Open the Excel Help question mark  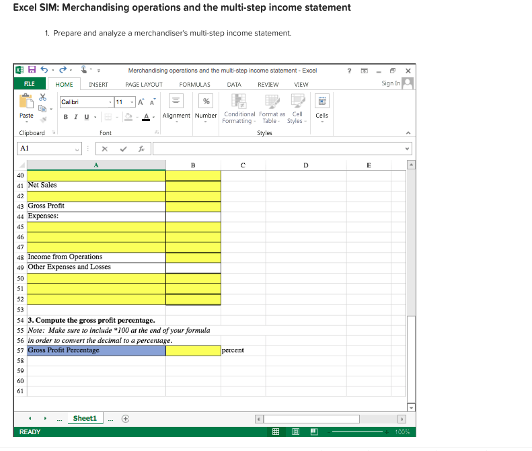point(349,71)
